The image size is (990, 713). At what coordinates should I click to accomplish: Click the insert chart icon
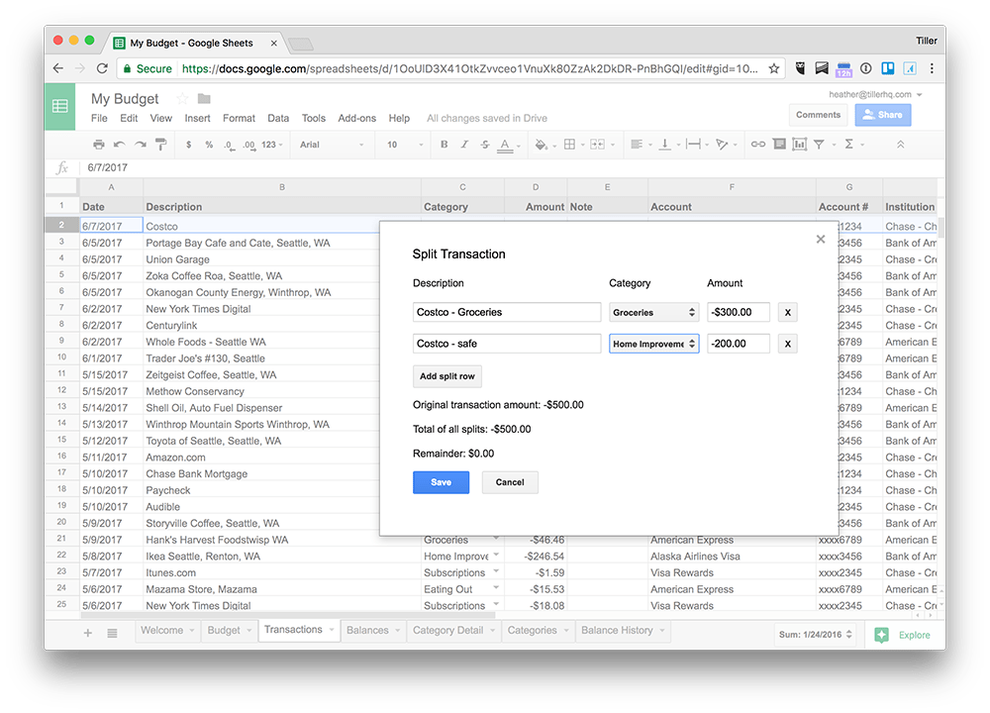799,145
